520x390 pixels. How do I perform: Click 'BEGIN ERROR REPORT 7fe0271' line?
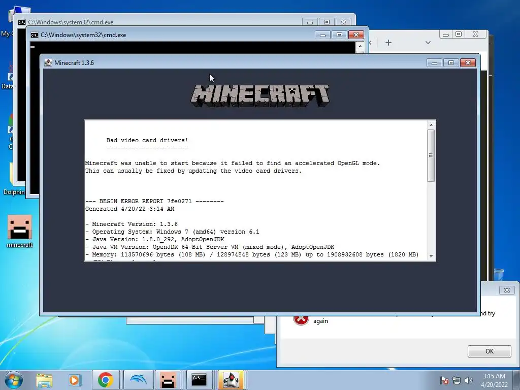tap(154, 201)
